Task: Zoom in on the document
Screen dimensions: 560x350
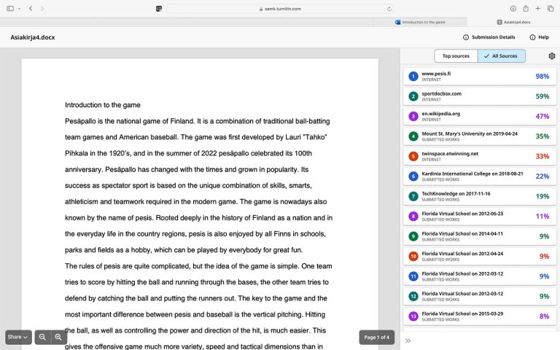Action: [x=58, y=337]
